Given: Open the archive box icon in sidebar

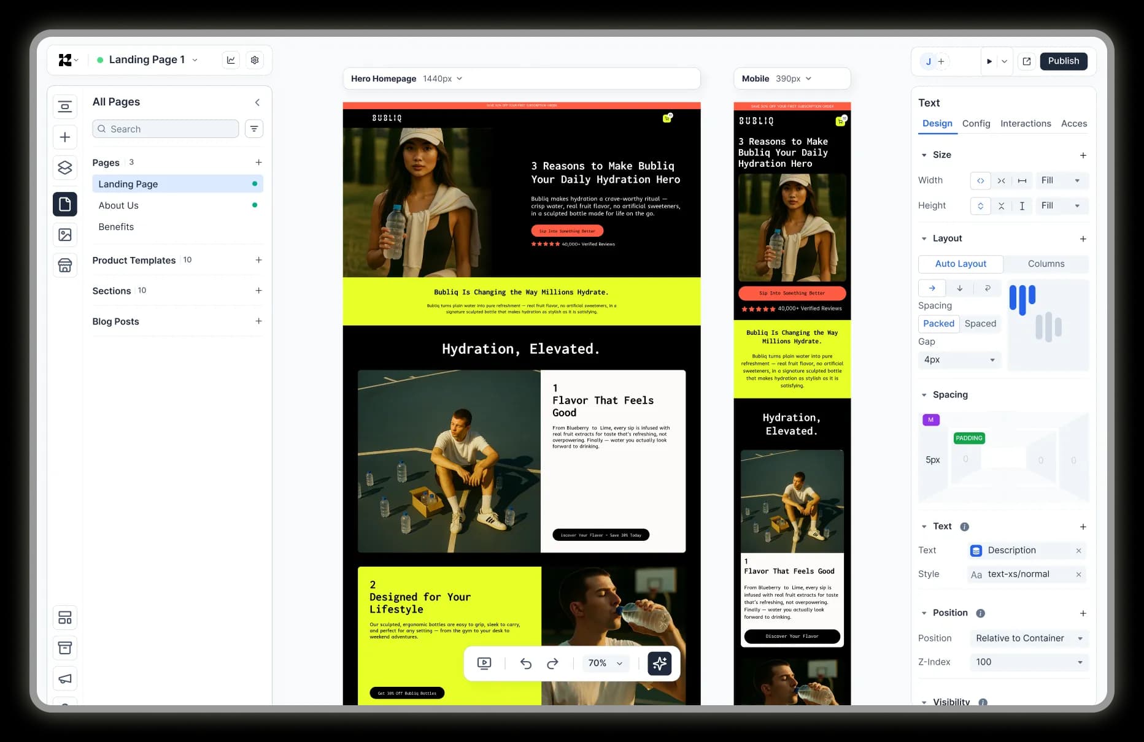Looking at the screenshot, I should coord(65,648).
